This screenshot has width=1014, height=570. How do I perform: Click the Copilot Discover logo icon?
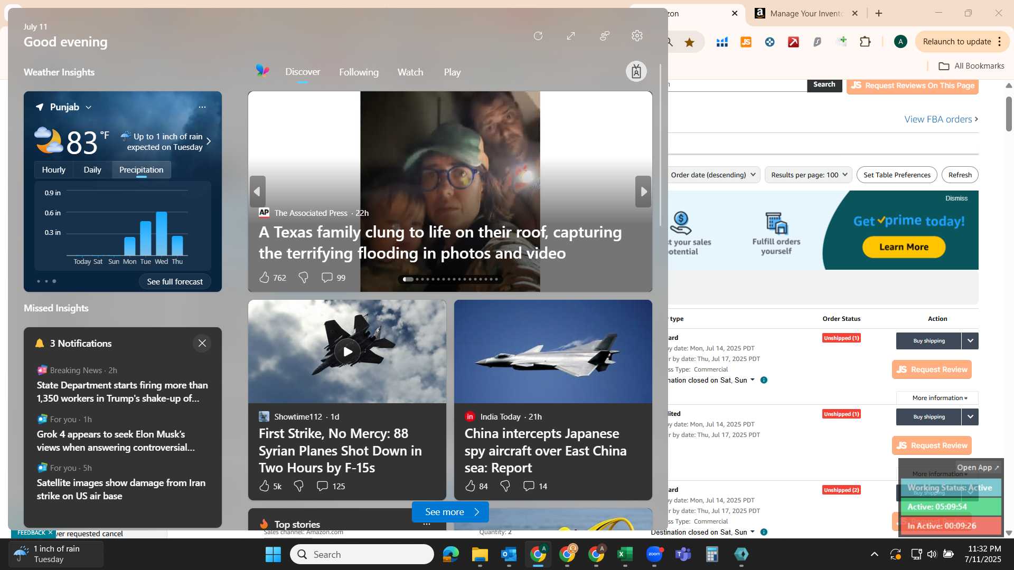coord(262,71)
